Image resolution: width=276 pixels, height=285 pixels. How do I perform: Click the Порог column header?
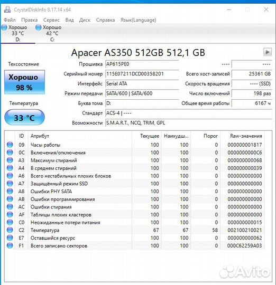tap(206, 136)
